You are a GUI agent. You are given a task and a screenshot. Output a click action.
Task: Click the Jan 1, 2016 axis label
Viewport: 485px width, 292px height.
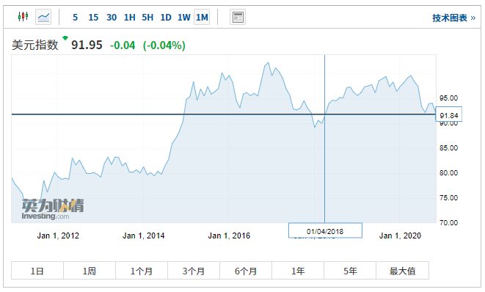tap(229, 236)
